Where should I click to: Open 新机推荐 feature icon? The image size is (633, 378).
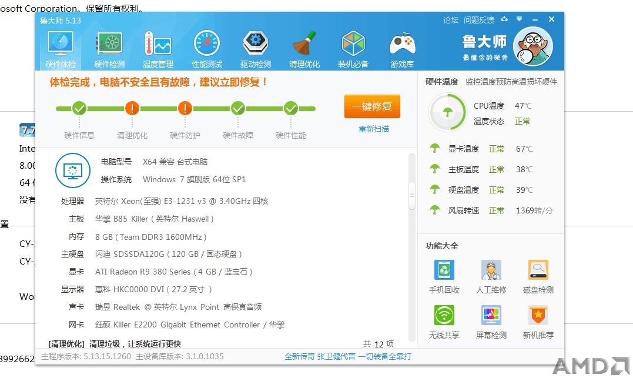(538, 315)
